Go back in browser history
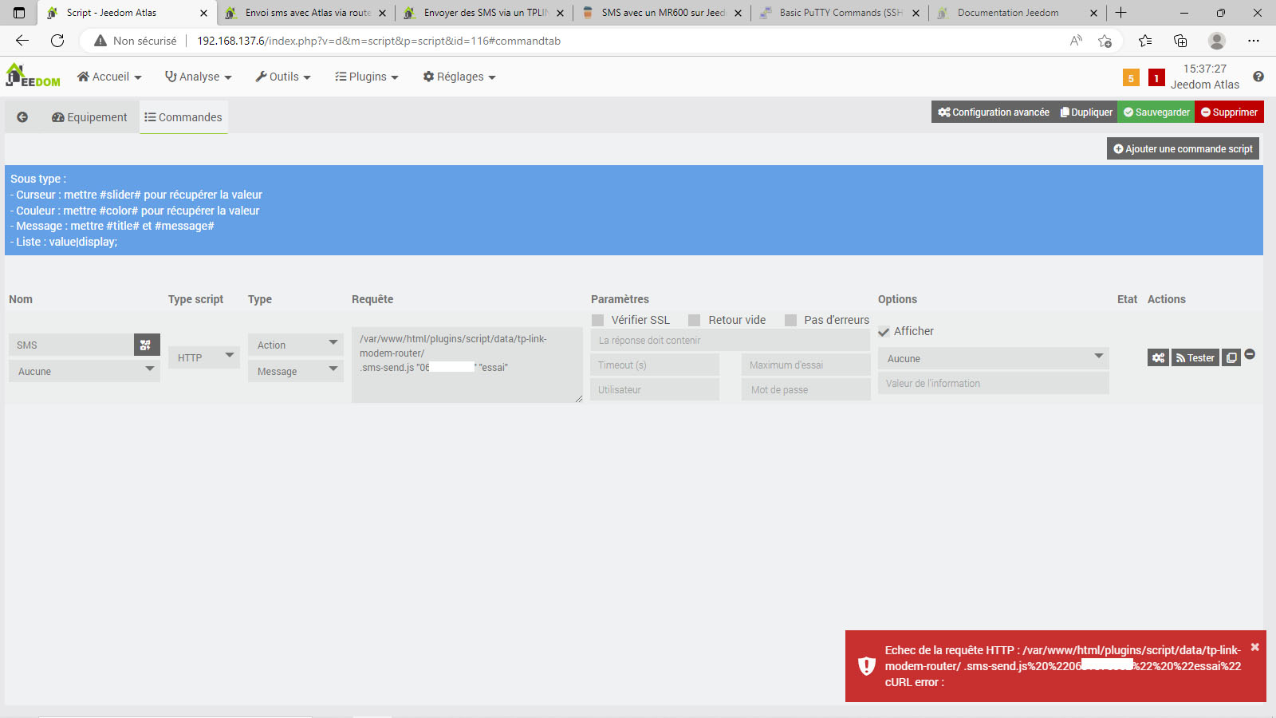This screenshot has height=718, width=1276. point(22,41)
